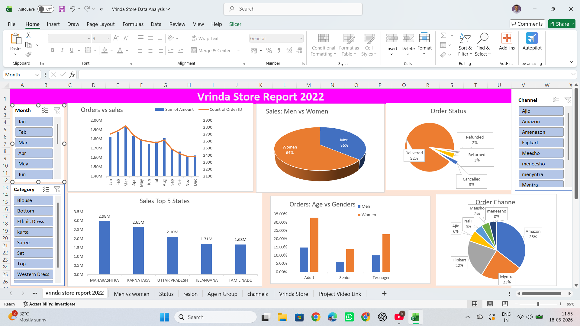Open the Paste options dropdown arrow
Image resolution: width=580 pixels, height=326 pixels.
pyautogui.click(x=15, y=54)
